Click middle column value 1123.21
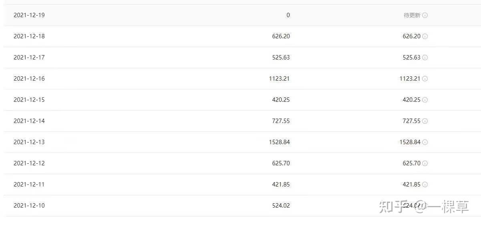The image size is (481, 226). tap(280, 79)
